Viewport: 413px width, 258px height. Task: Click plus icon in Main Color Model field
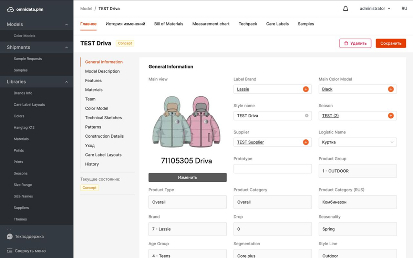pyautogui.click(x=391, y=89)
